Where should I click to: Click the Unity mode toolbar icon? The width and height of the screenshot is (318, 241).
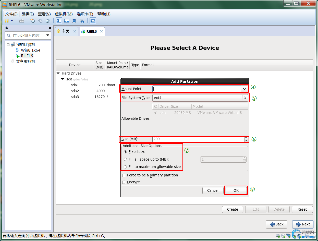tap(82, 21)
